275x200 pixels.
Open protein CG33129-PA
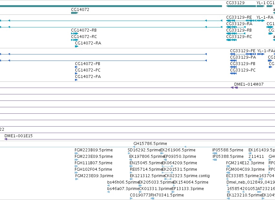pyautogui.click(x=243, y=57)
